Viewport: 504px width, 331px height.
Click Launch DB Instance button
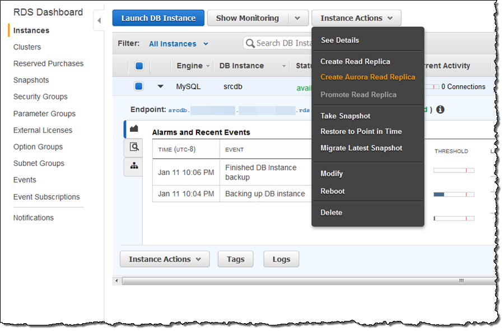pos(158,18)
